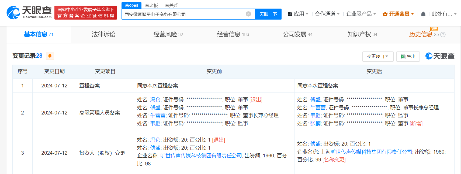Click the 应用 grid icon

point(290,14)
